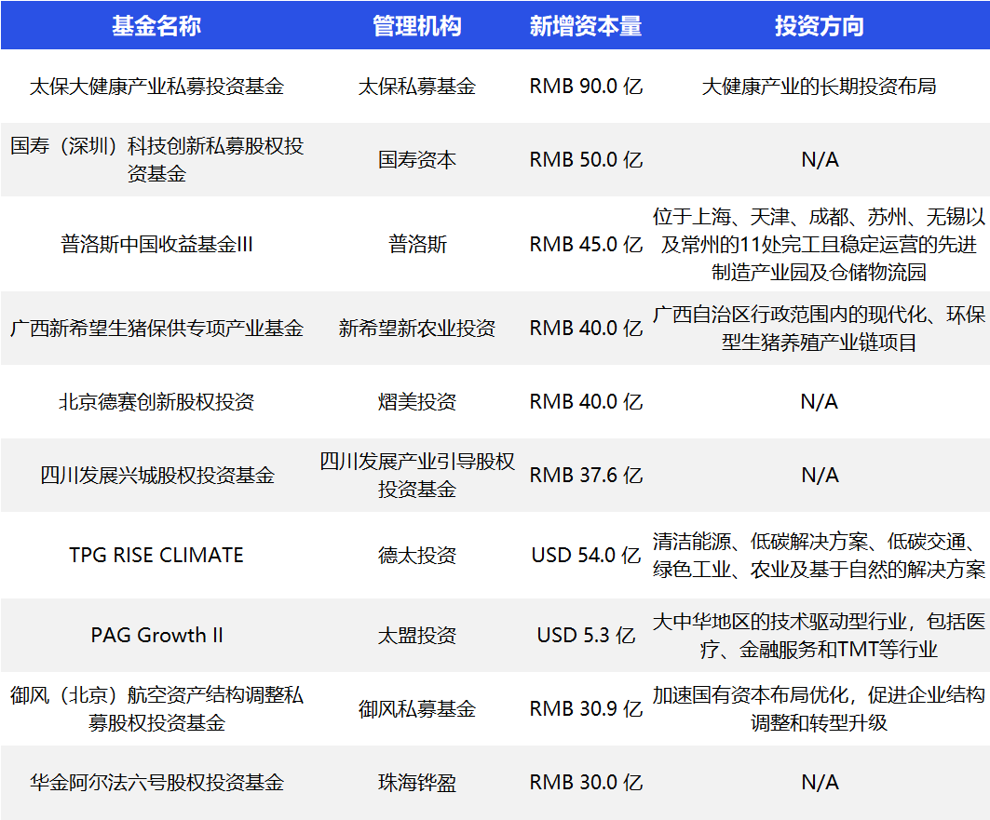Click the USD 5.3 亿 amount
Screen dimensions: 990x820
[586, 635]
